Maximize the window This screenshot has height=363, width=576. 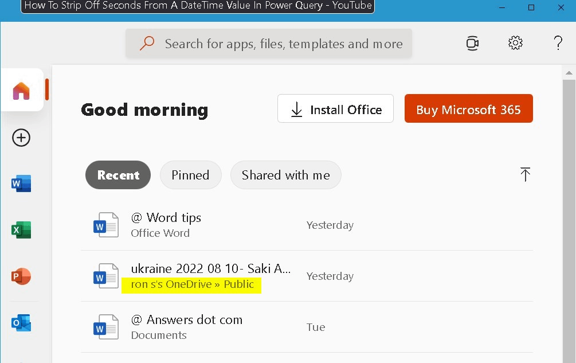coord(531,7)
